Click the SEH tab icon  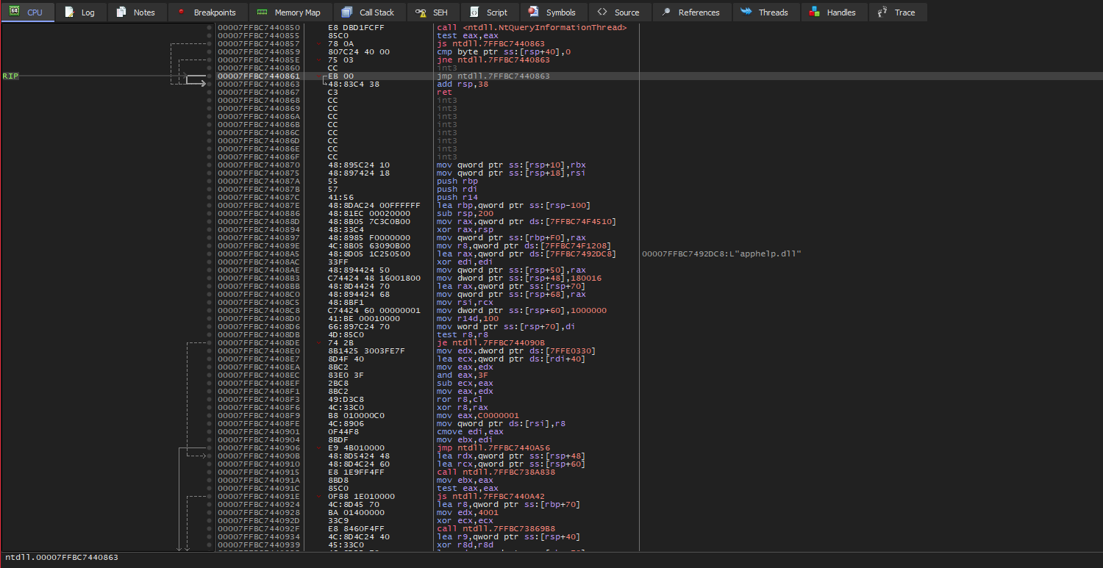(x=421, y=12)
